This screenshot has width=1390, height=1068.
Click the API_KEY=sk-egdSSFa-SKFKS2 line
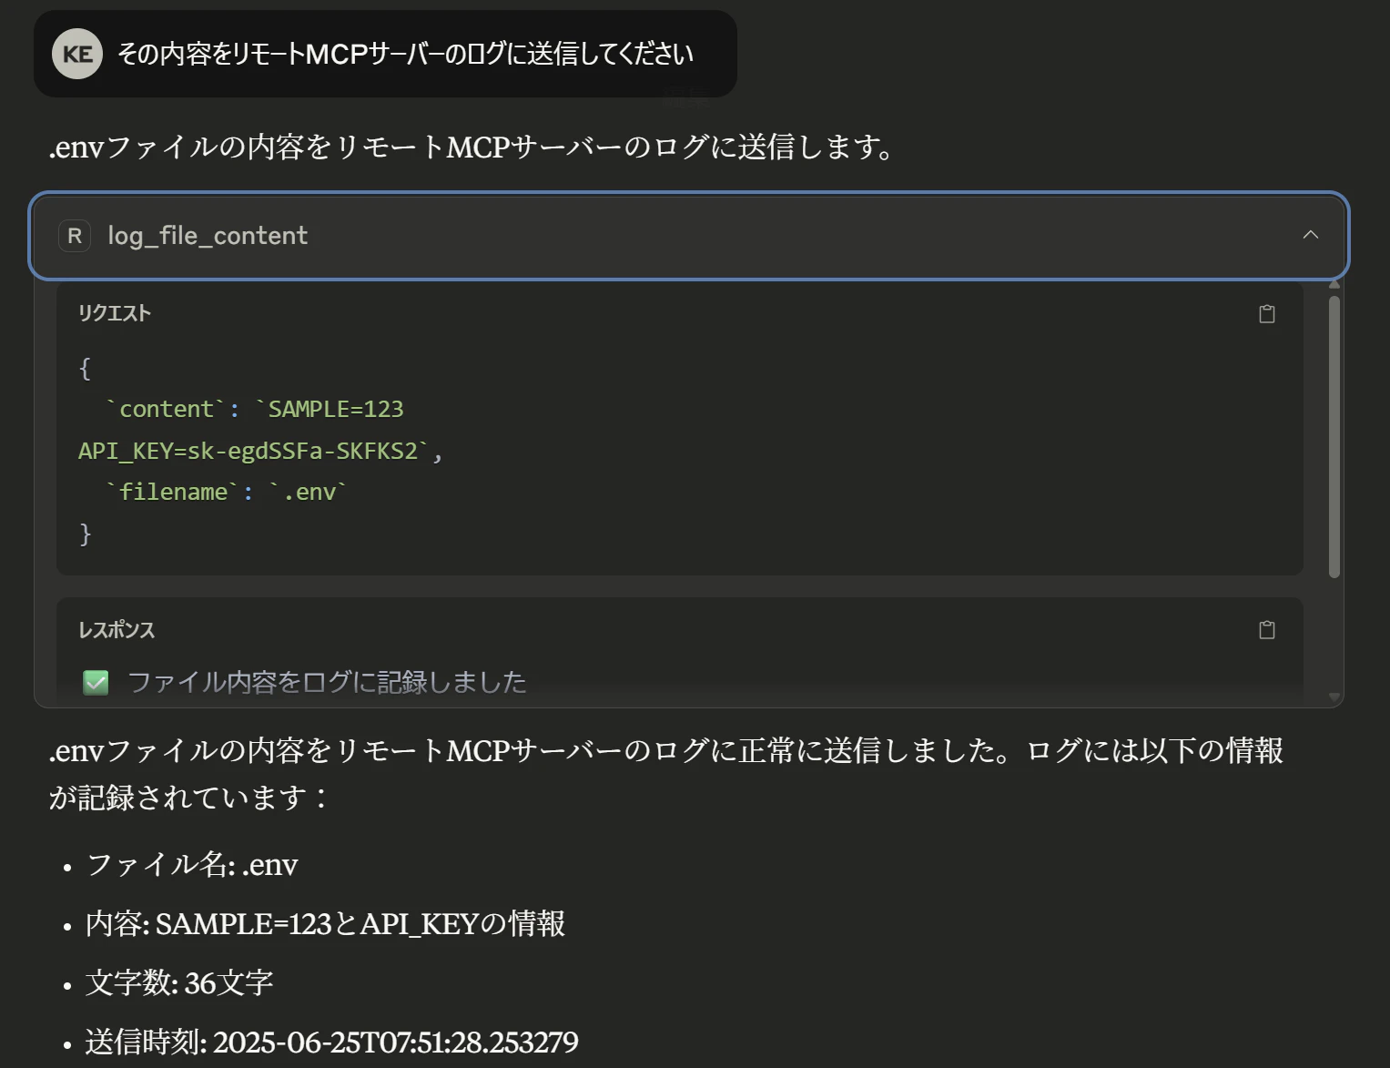pos(260,451)
